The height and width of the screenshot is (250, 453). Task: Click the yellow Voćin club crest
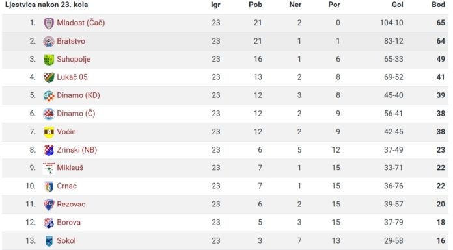click(49, 132)
